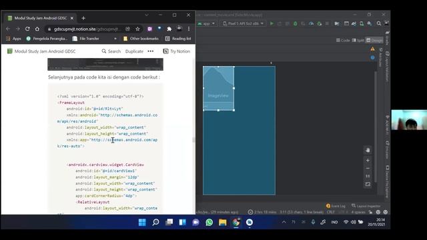
Task: Open the Pixel 5 API device dropdown
Action: click(243, 24)
